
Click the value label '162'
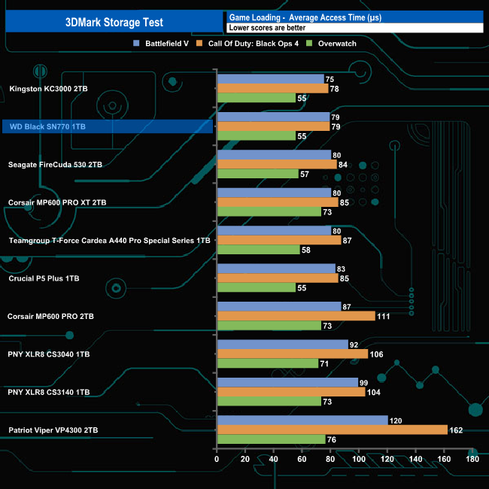(x=456, y=430)
